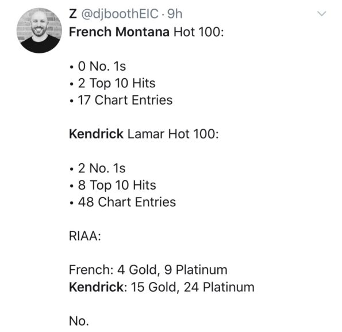
Task: Select 'French: 4 Gold, 9 Platinum' line
Action: tap(148, 270)
